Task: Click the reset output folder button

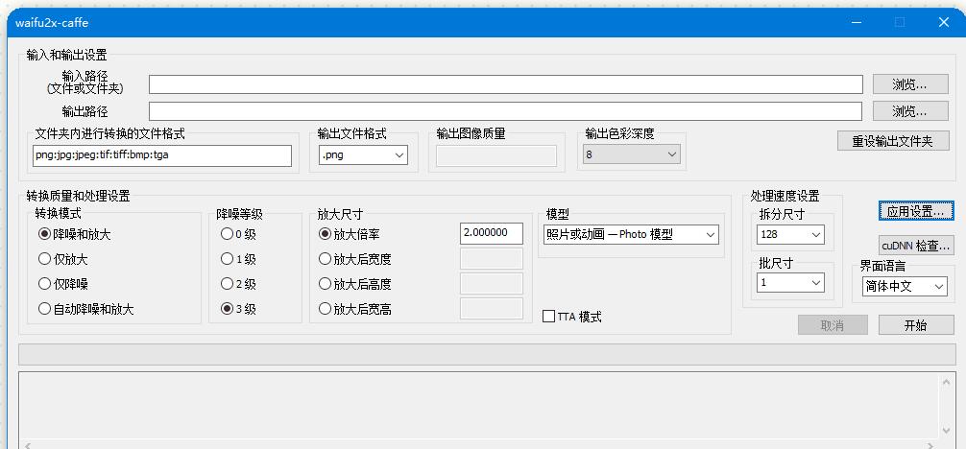Action: pos(893,141)
